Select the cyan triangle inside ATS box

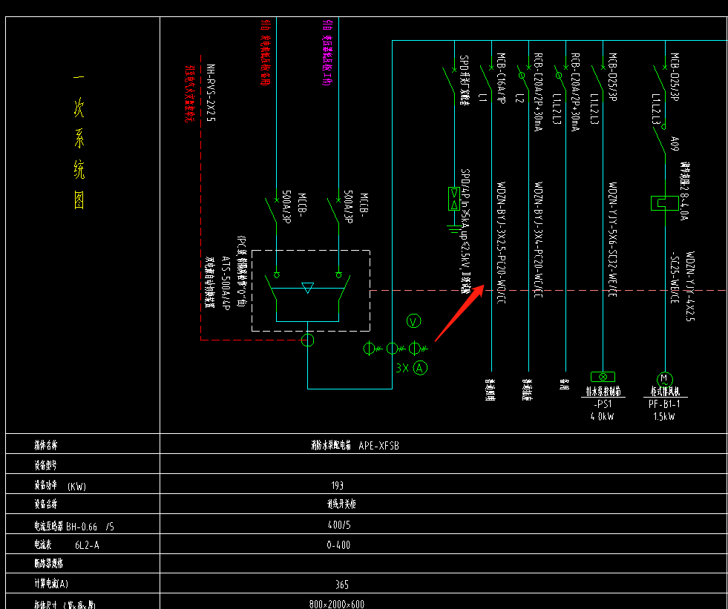(307, 288)
